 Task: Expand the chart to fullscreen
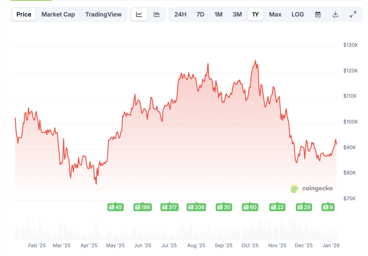tap(353, 14)
